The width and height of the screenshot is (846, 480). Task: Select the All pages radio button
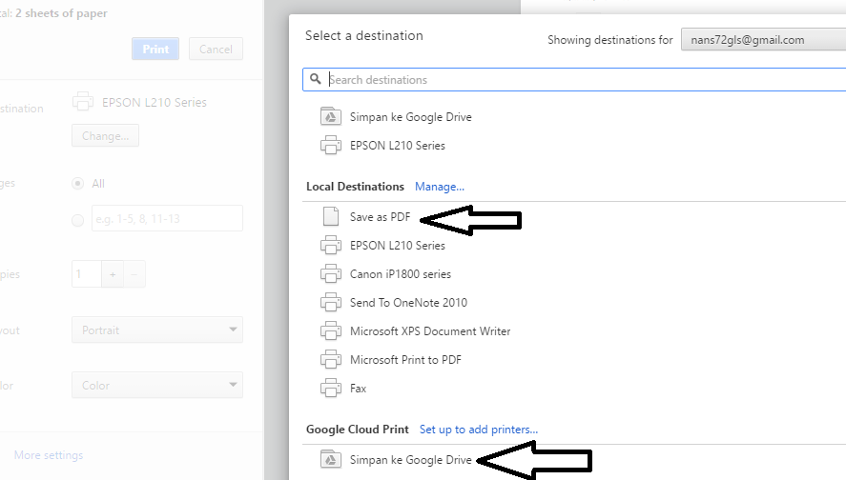(x=77, y=184)
